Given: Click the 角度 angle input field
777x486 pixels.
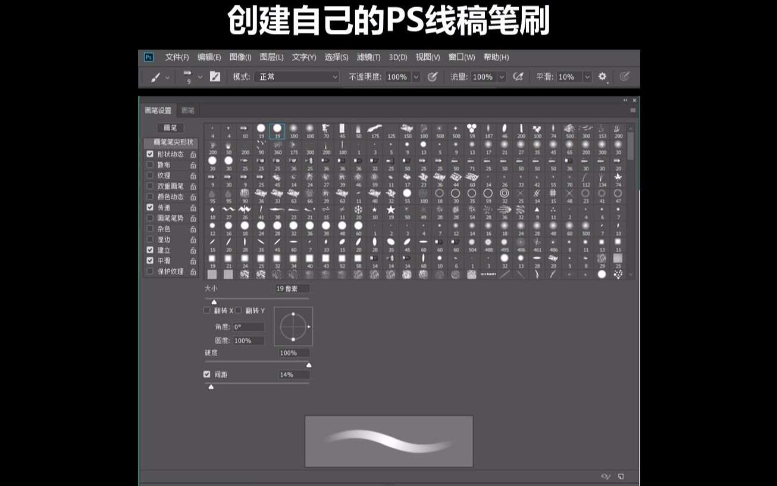Looking at the screenshot, I should coord(248,327).
